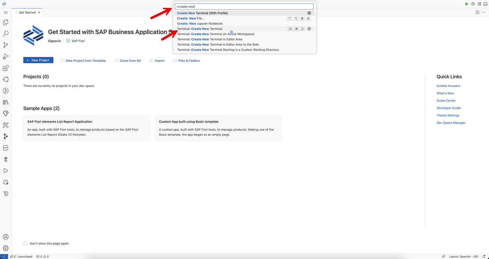Click the New Project button
This screenshot has width=489, height=259.
38,60
